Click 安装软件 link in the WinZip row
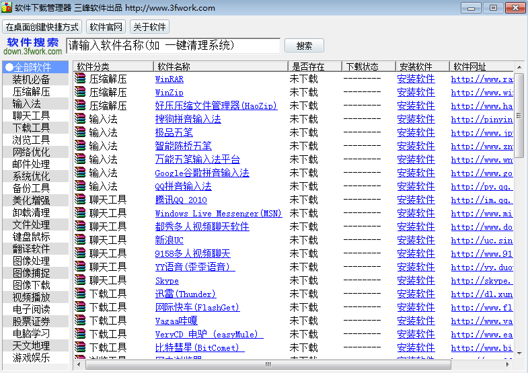528x373 pixels. tap(416, 92)
